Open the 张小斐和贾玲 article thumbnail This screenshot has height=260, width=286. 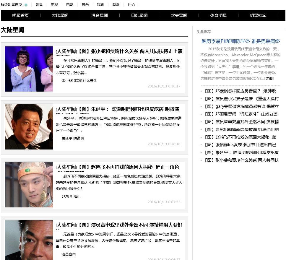[x=29, y=69]
